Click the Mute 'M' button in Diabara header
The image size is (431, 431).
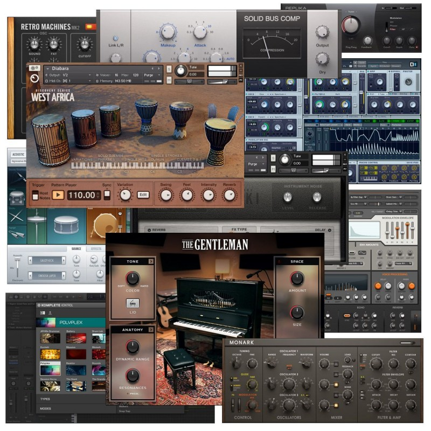(x=169, y=80)
